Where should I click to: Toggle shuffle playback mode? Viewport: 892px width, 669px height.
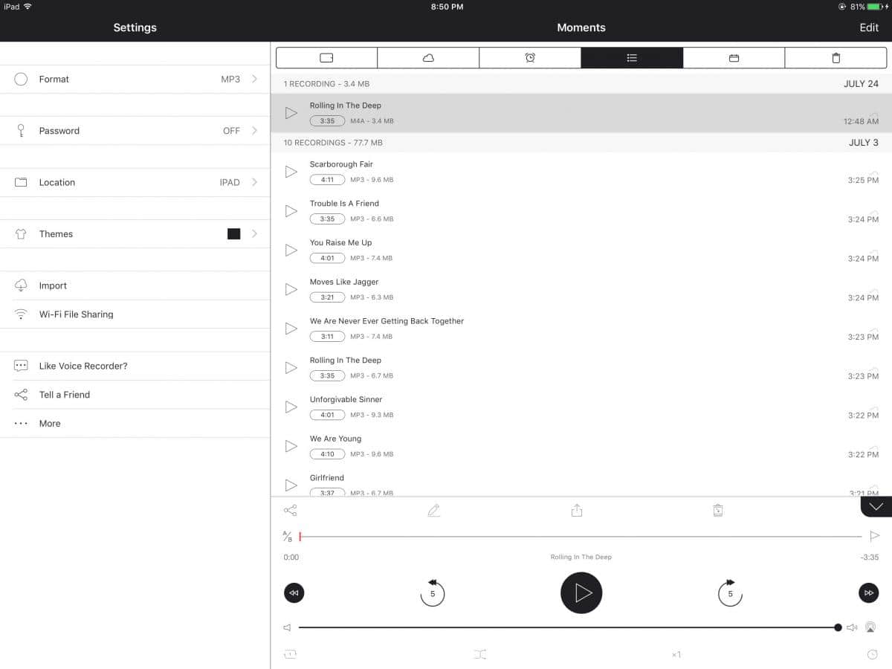point(479,654)
